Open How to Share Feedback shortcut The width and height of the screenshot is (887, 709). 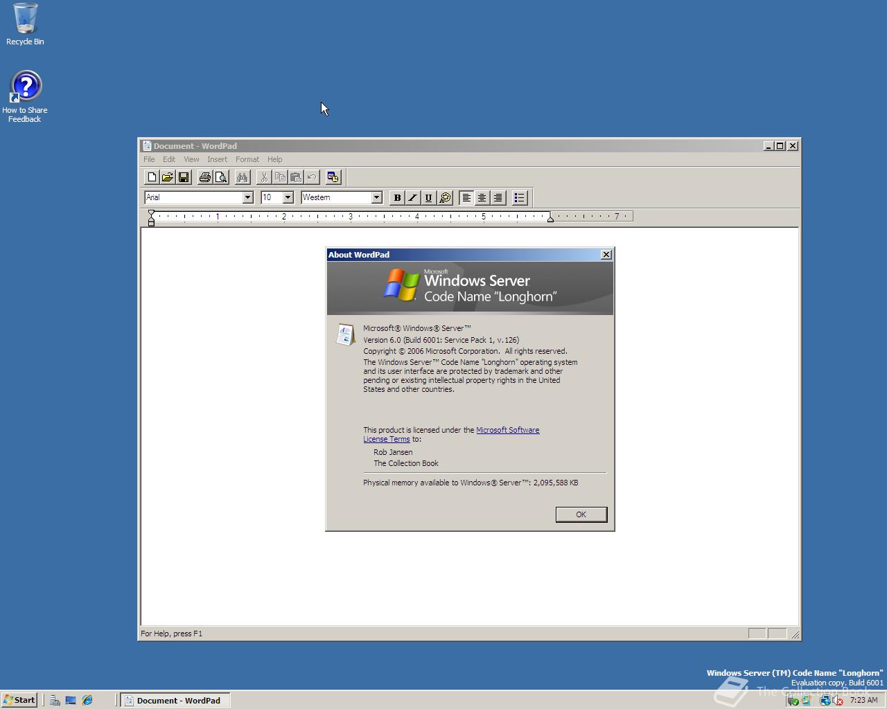pyautogui.click(x=25, y=97)
